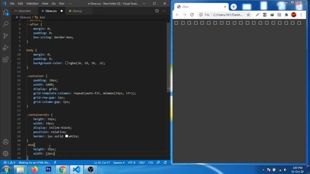Open the rgba color swatch on line 12
This screenshot has width=310, height=174.
click(67, 63)
